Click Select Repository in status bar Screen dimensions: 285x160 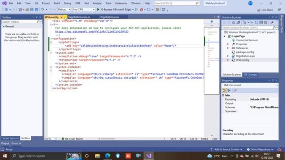pyautogui.click(x=260, y=149)
